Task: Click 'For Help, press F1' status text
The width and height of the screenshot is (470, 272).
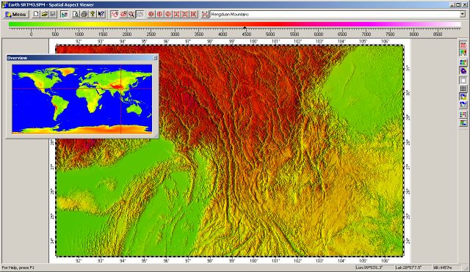Action: (x=18, y=268)
